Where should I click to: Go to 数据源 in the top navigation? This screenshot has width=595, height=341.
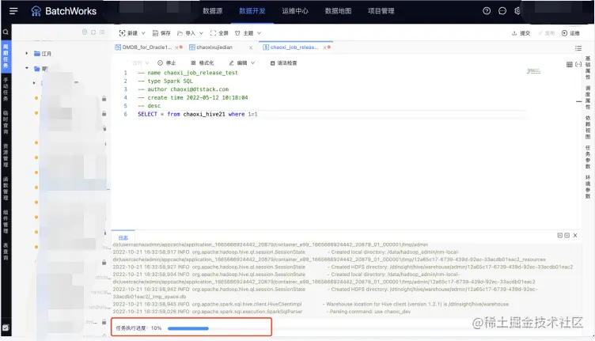[x=213, y=11]
